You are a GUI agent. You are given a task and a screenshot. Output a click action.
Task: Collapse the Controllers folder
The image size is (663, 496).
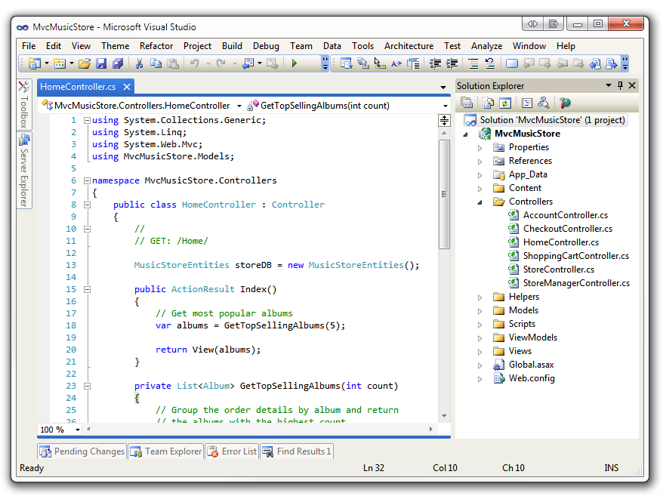[480, 202]
